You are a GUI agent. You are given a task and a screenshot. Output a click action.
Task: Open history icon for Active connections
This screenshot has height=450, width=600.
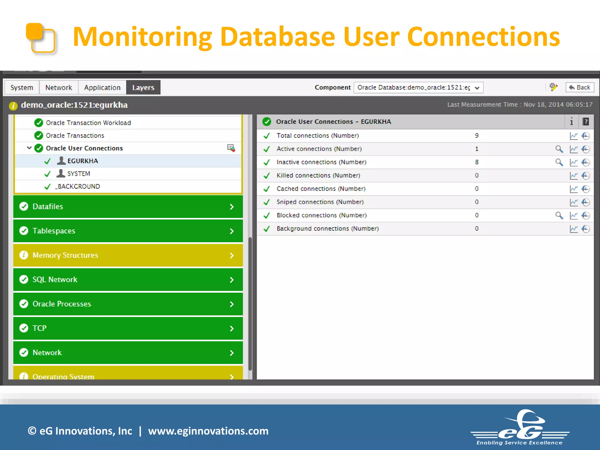click(x=585, y=149)
